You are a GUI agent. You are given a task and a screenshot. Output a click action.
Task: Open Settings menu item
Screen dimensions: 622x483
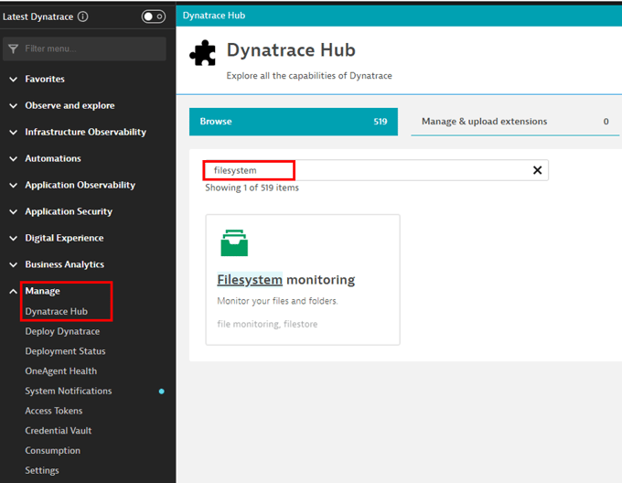(42, 470)
